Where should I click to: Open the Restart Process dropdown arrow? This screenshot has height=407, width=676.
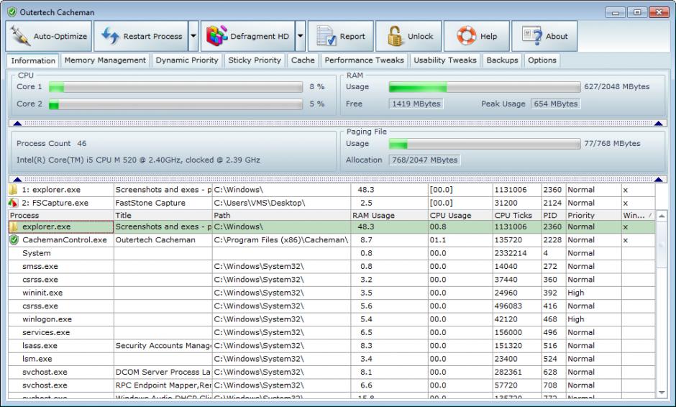coord(193,36)
